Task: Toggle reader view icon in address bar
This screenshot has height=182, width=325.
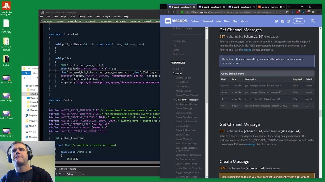Action: click(x=277, y=12)
